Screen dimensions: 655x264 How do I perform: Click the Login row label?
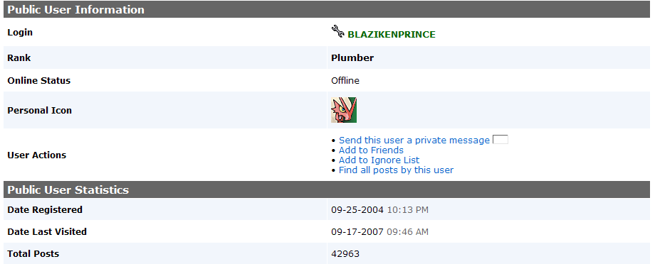click(x=20, y=33)
